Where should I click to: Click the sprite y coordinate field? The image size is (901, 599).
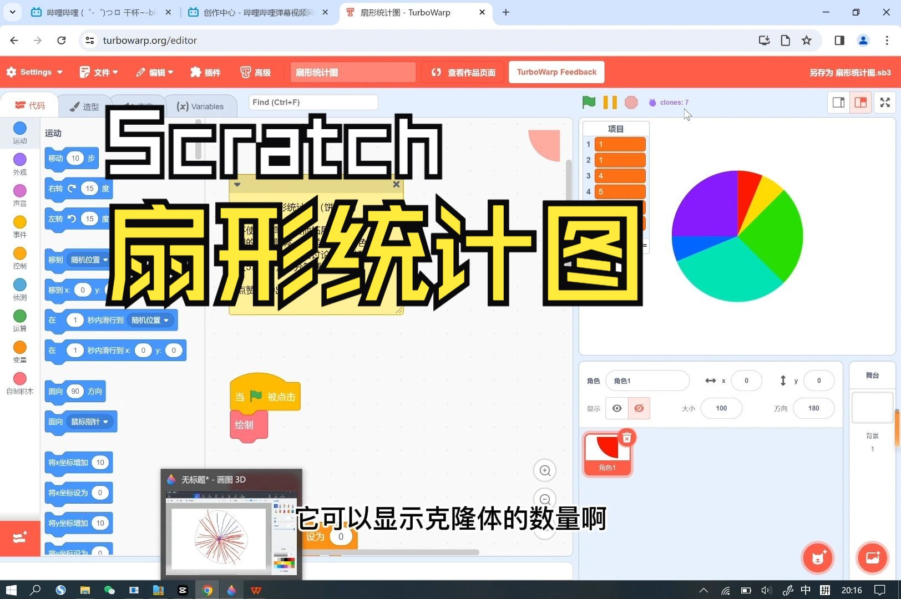(x=818, y=380)
